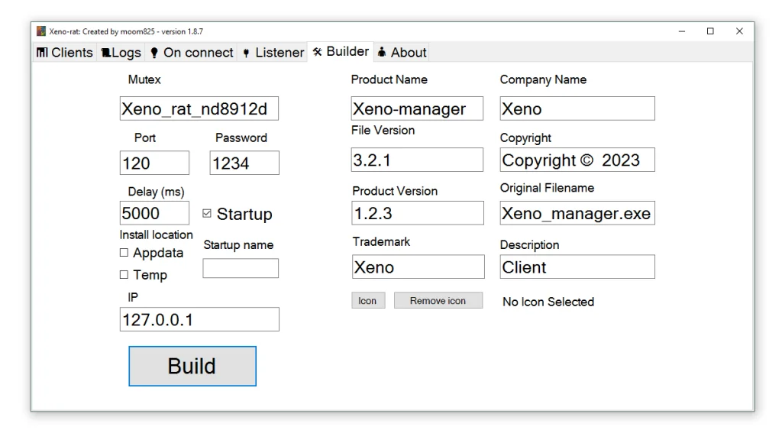Click the Original Filename text box
782x446 pixels.
[x=577, y=213]
